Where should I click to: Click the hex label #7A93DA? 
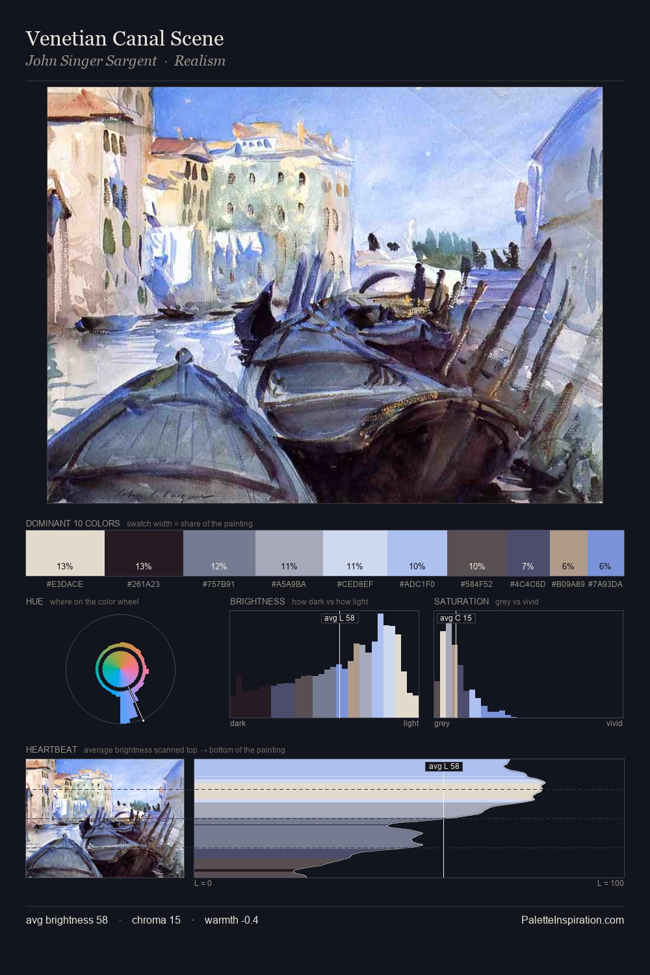[605, 584]
